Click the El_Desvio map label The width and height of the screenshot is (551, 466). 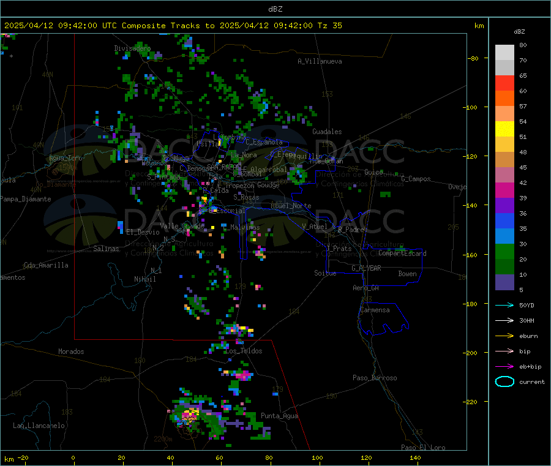pos(143,232)
